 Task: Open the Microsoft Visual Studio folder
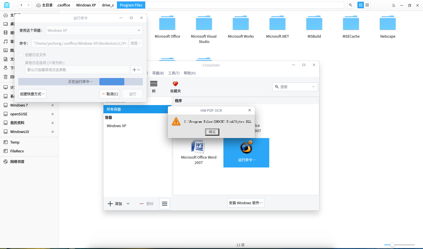click(204, 29)
